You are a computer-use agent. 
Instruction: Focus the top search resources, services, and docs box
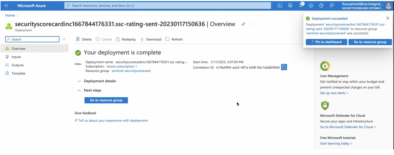(168, 6)
